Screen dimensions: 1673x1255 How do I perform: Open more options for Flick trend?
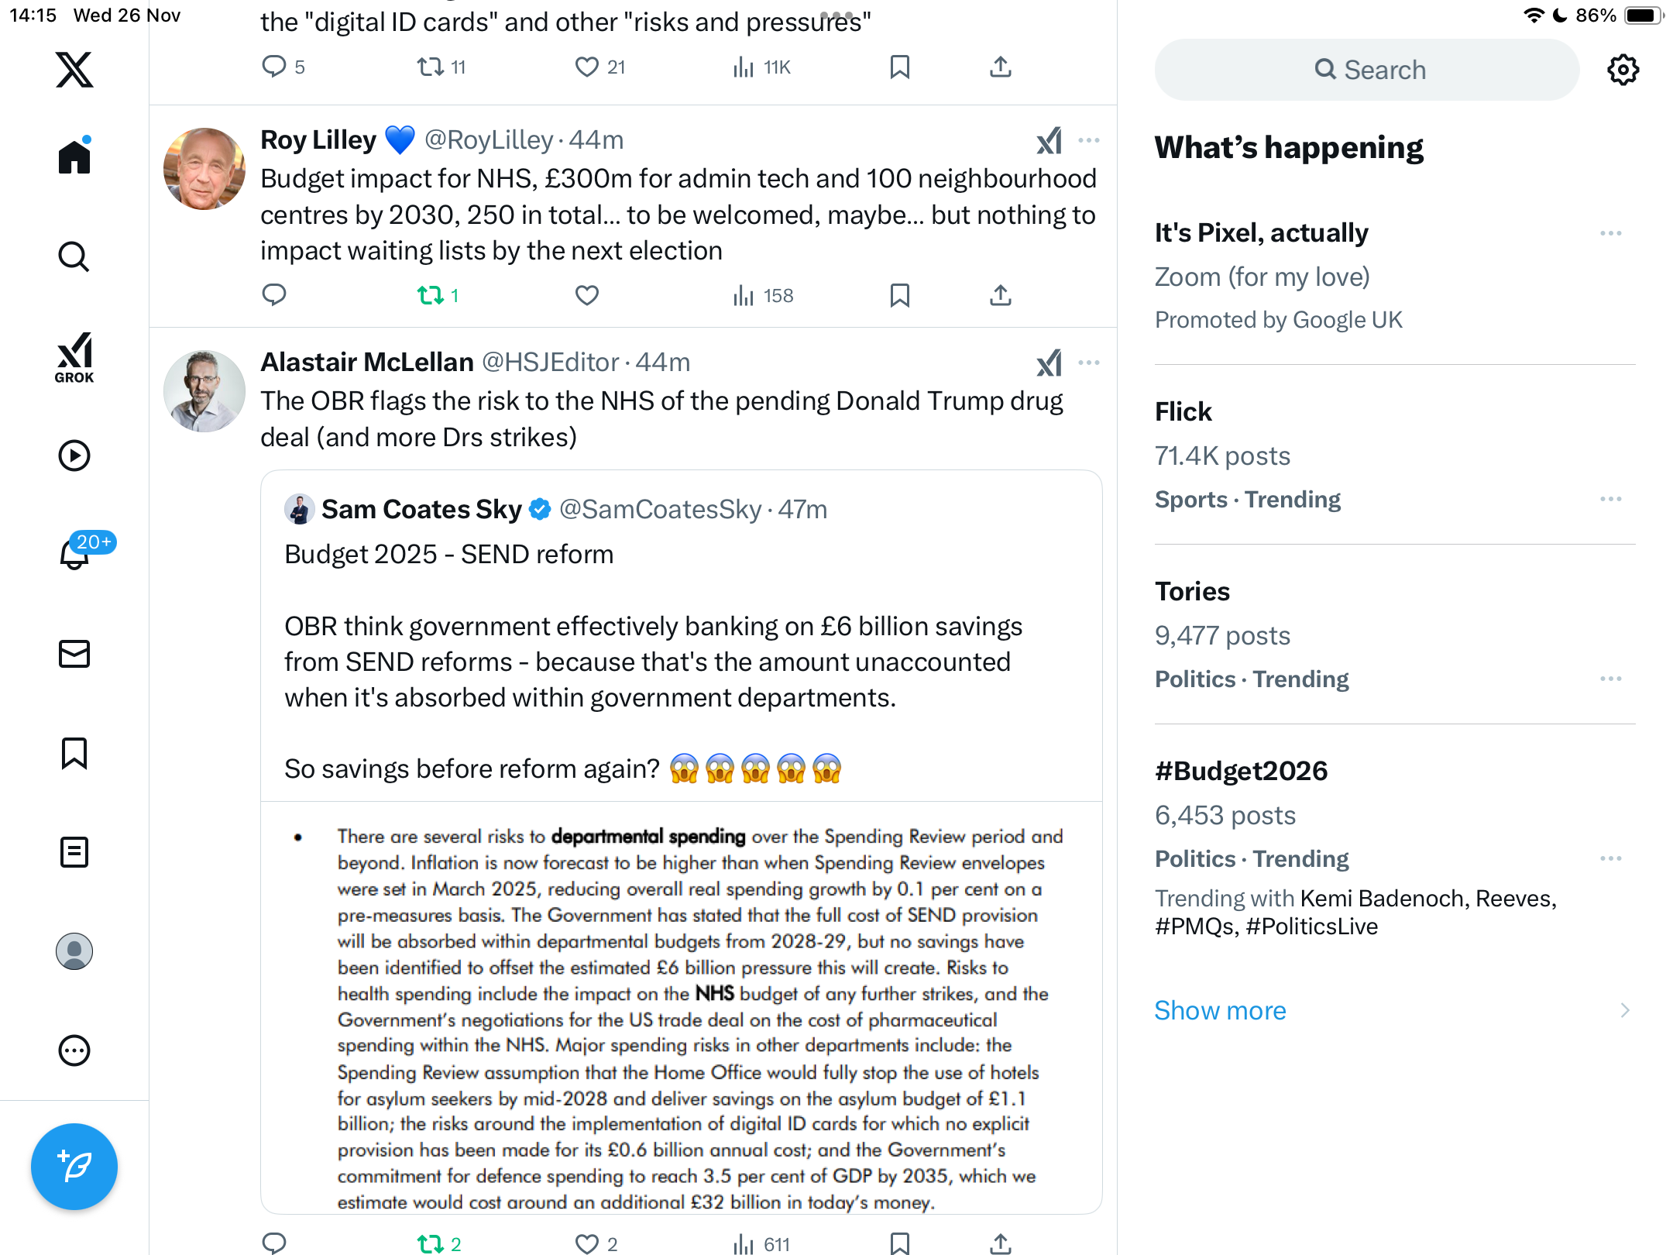tap(1610, 499)
